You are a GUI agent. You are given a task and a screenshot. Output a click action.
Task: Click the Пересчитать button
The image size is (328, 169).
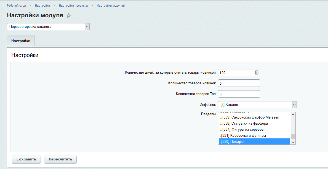[x=60, y=159]
